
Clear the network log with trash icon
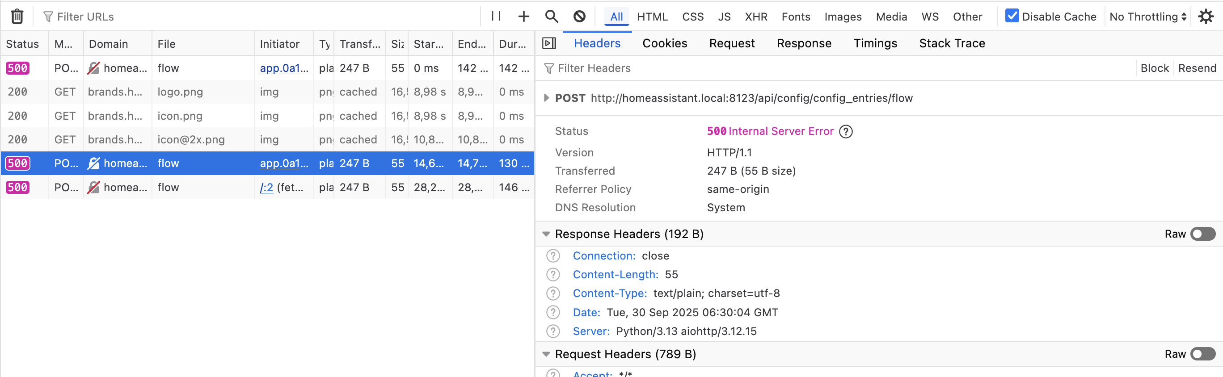tap(17, 17)
